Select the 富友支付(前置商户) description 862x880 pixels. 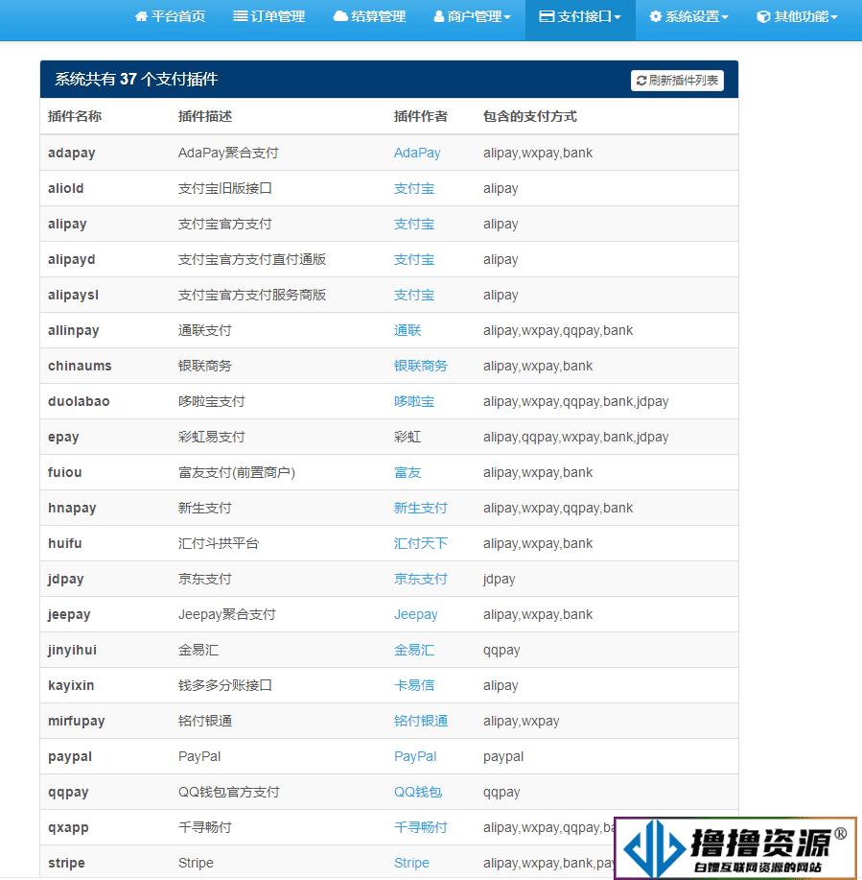(x=237, y=472)
